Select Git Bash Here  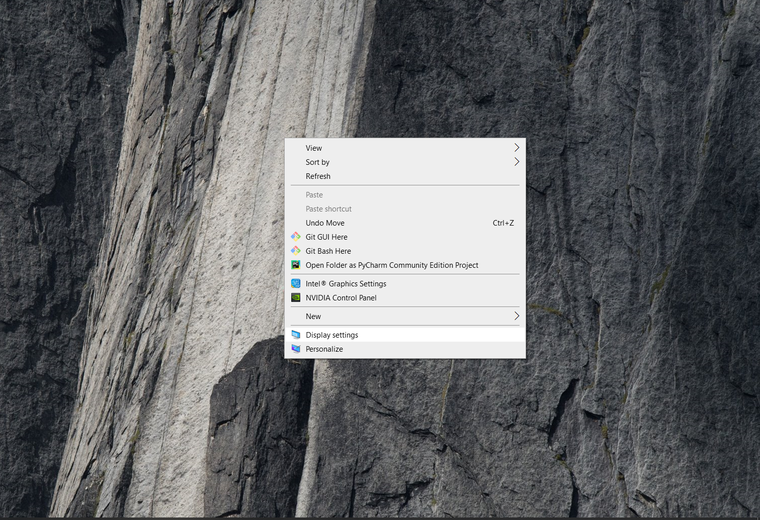328,251
